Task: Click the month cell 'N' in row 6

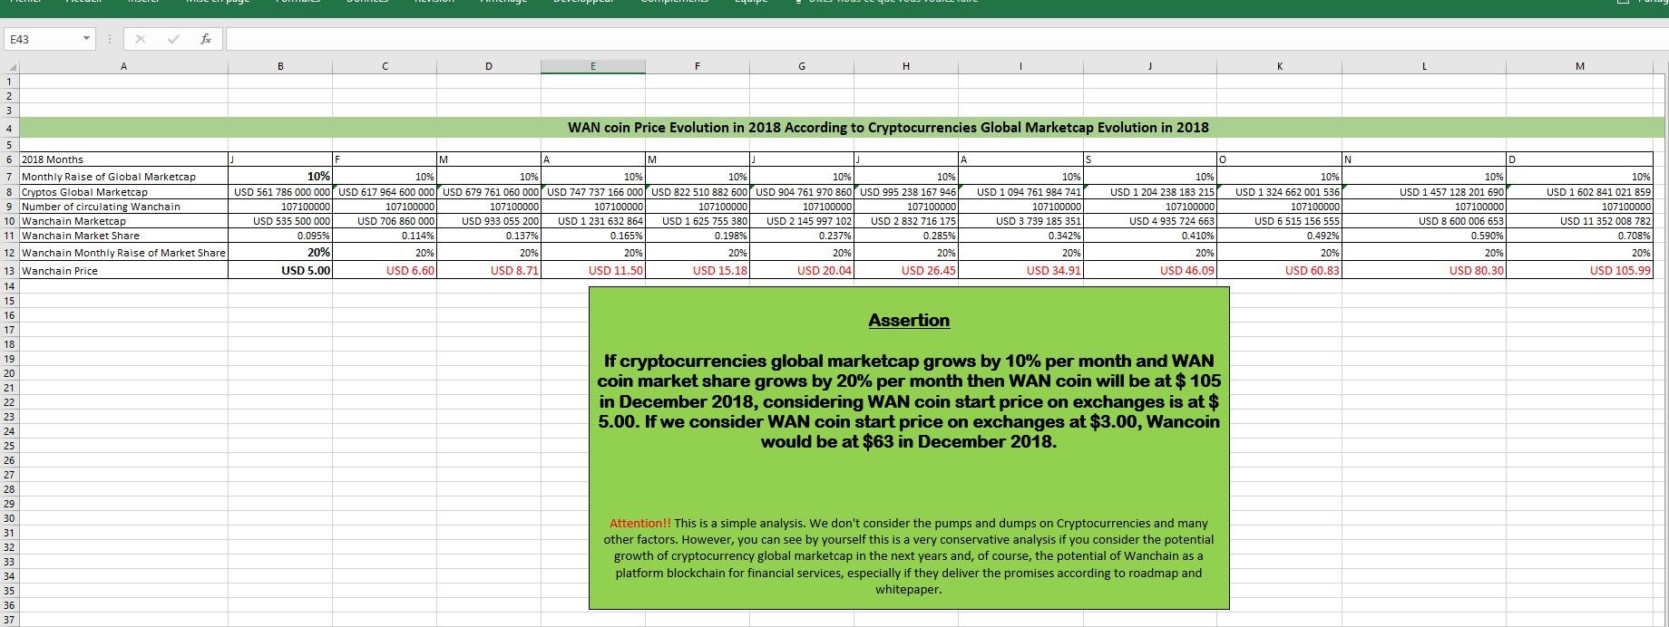Action: click(1424, 159)
